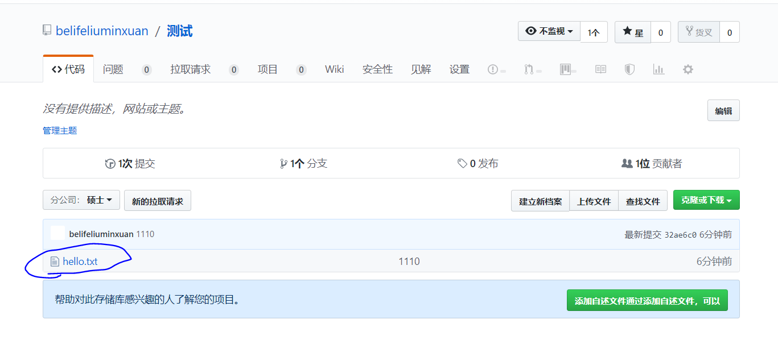Click the security shield icon
Viewport: 778px width, 361px height.
pyautogui.click(x=629, y=69)
